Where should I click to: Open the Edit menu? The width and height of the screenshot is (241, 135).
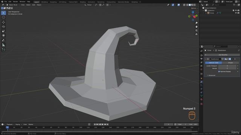(x=10, y=1)
